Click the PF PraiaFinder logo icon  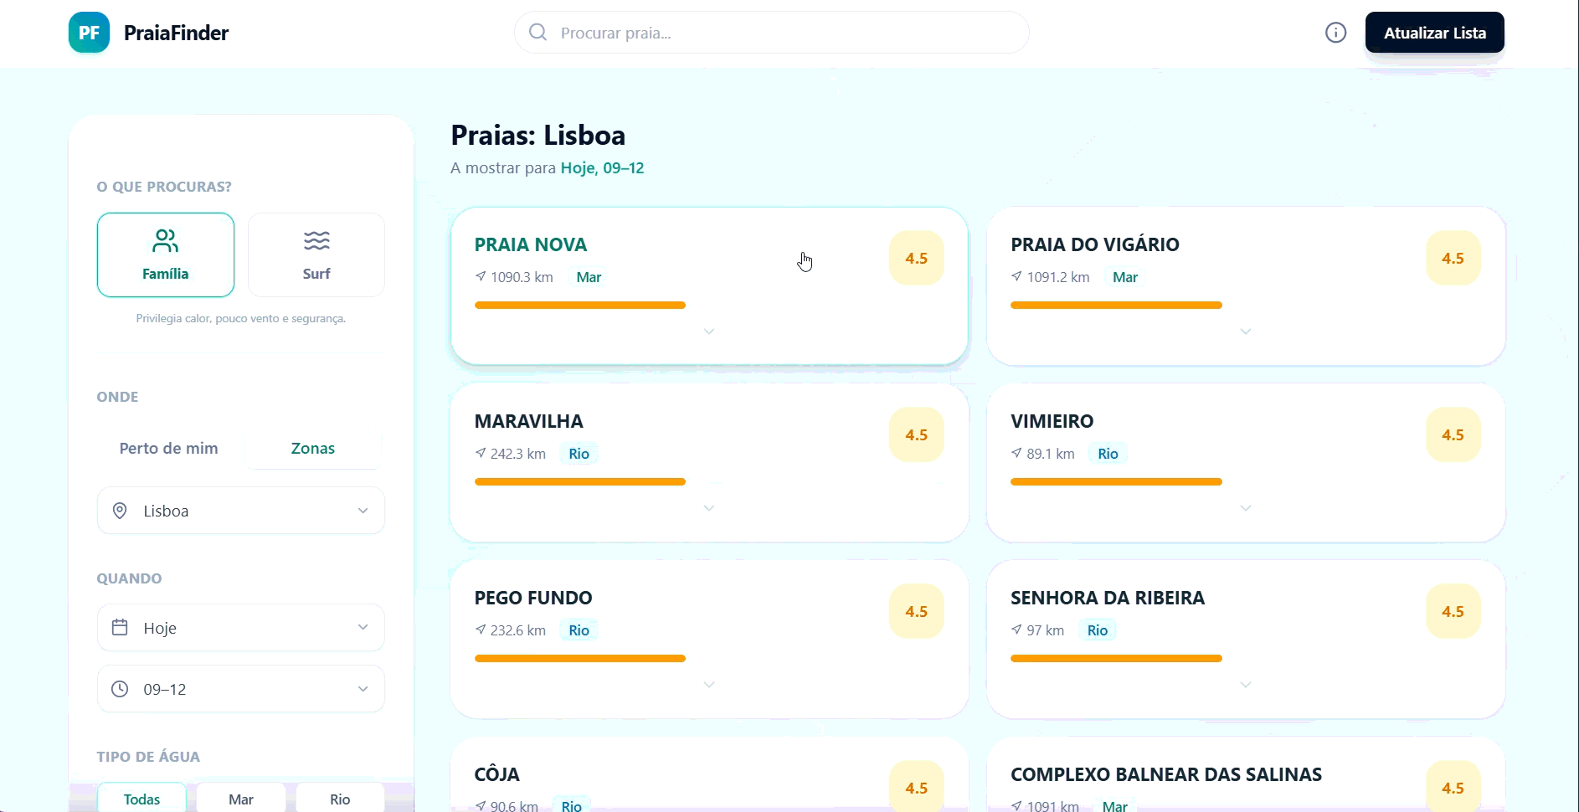pyautogui.click(x=89, y=33)
